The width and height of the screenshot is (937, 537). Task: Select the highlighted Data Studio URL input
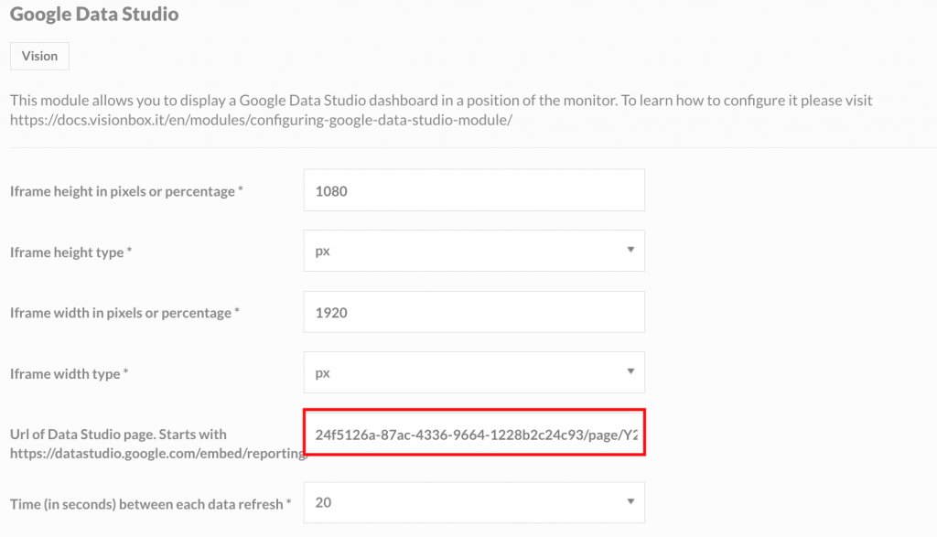(x=475, y=433)
